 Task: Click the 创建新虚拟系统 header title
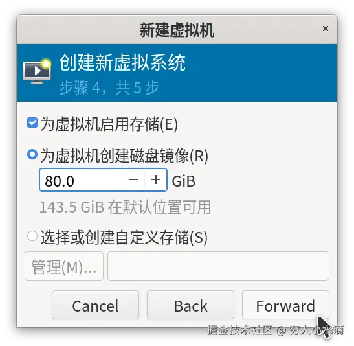(x=122, y=63)
